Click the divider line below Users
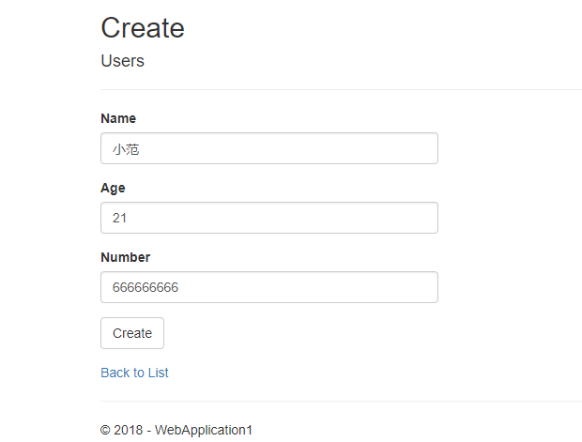Viewport: 582px width, 442px height. [338, 89]
